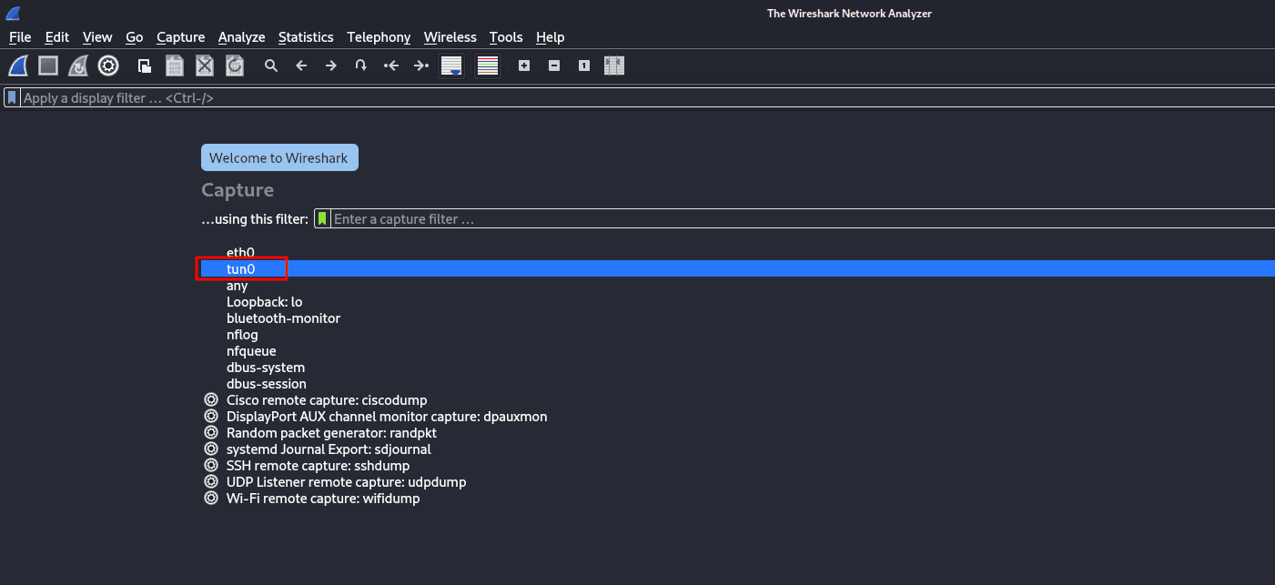
Task: Start capturing packets with the shark fin icon
Action: 18,66
